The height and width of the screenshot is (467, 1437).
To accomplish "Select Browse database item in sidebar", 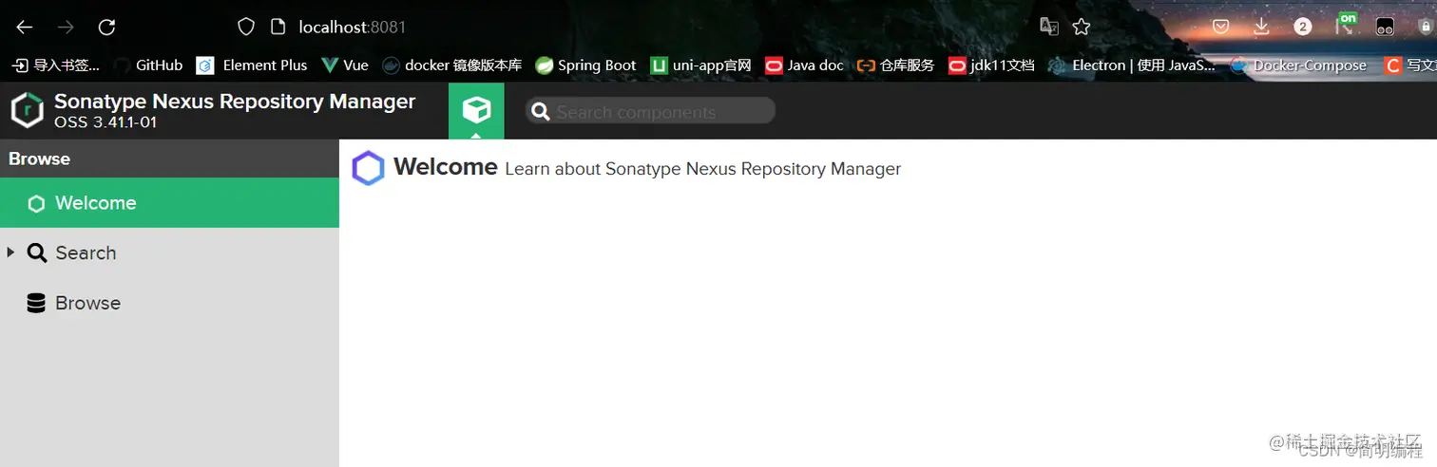I will click(169, 303).
